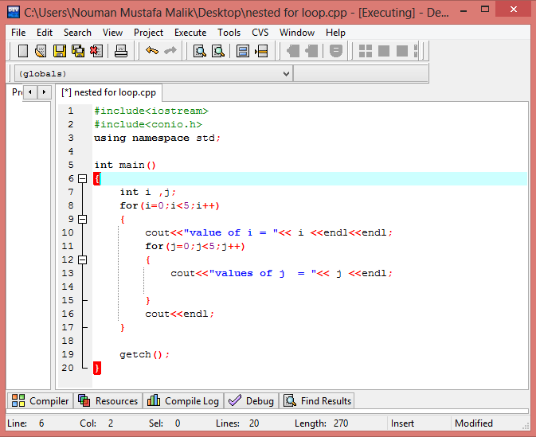536x437 pixels.
Task: Open the Edit menu
Action: [x=45, y=33]
